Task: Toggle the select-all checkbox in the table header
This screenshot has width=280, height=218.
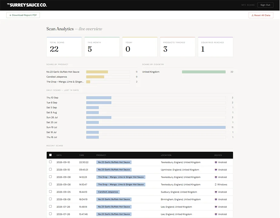Action: click(50, 155)
